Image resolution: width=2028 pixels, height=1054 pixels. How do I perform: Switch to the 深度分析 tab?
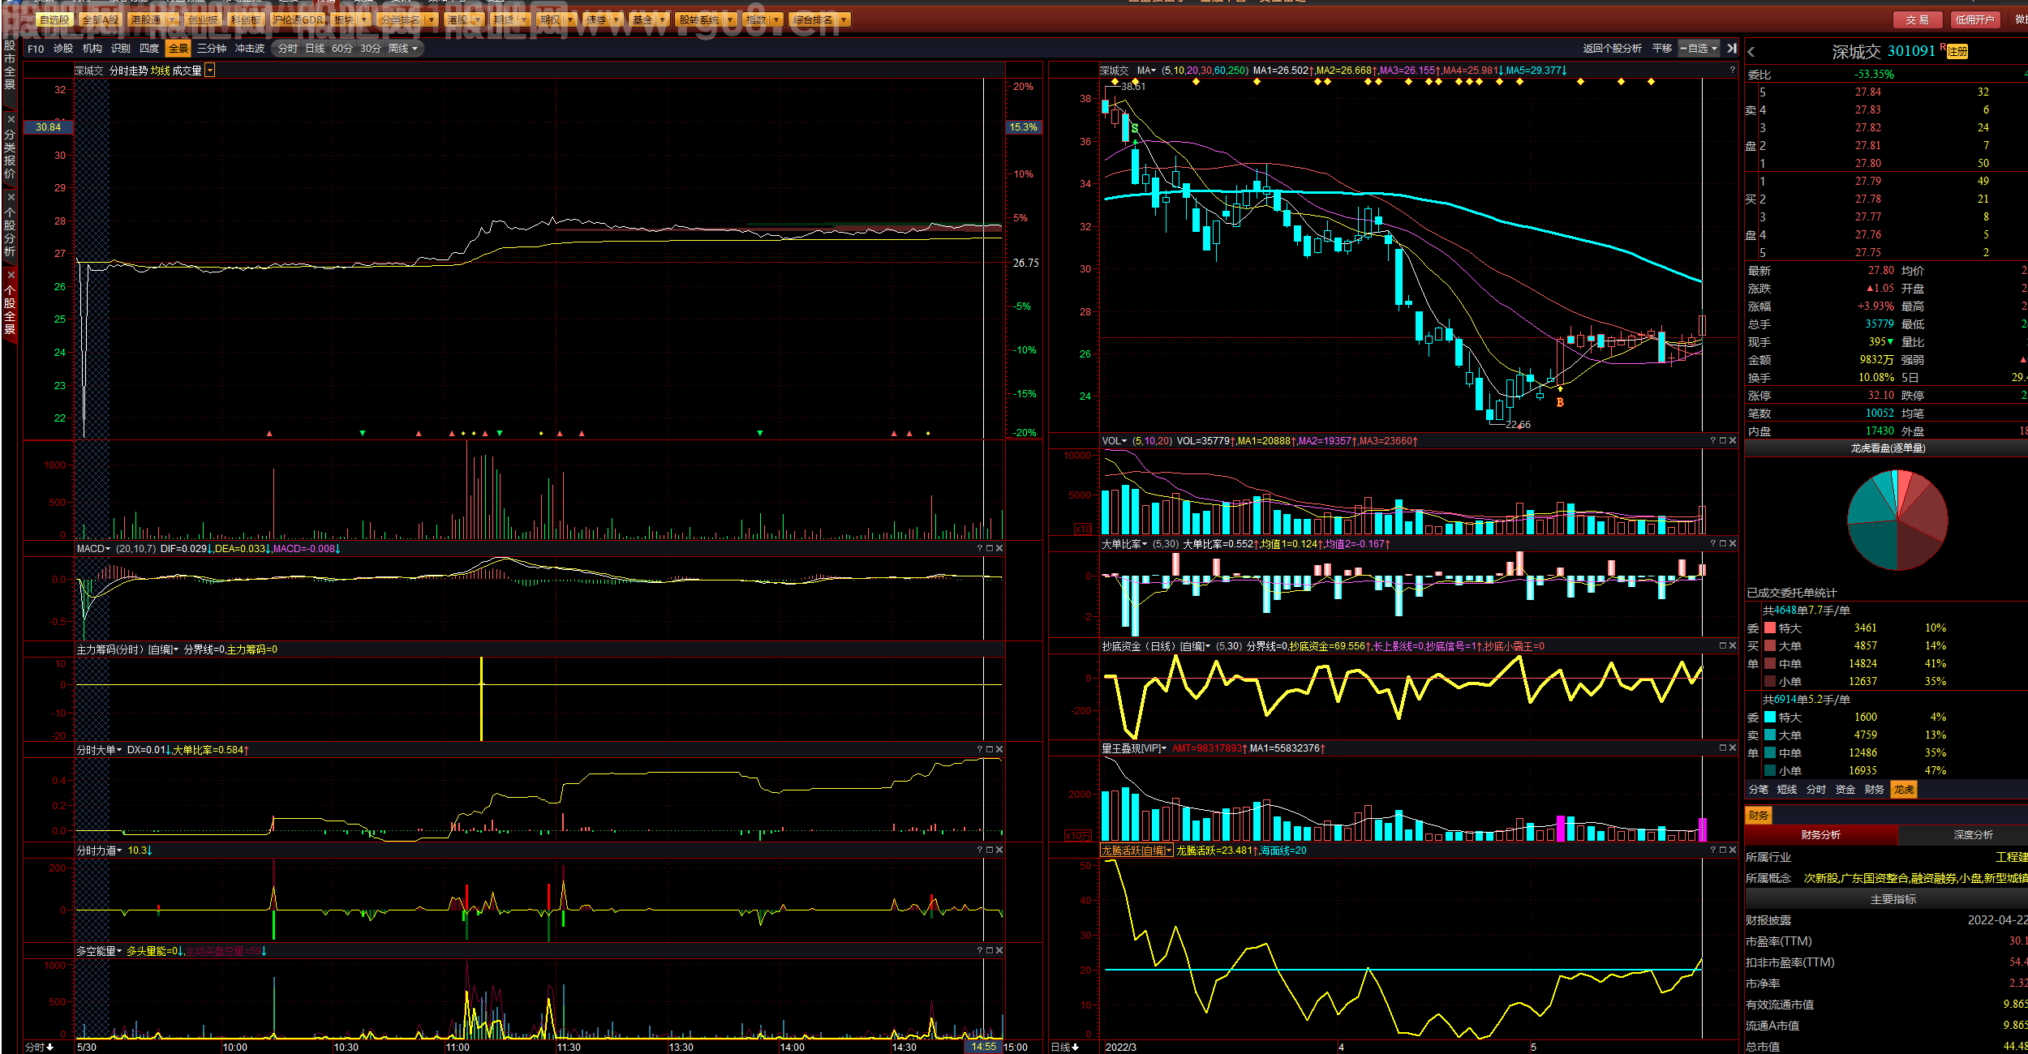pyautogui.click(x=1974, y=835)
